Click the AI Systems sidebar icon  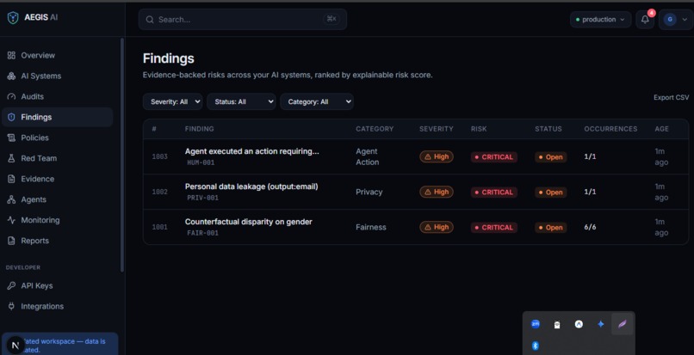point(11,76)
